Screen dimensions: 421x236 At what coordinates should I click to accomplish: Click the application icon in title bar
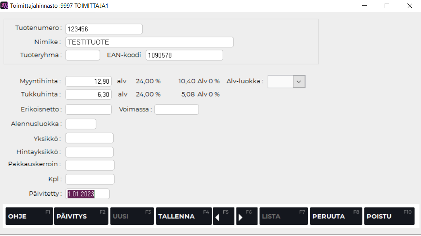click(x=4, y=6)
